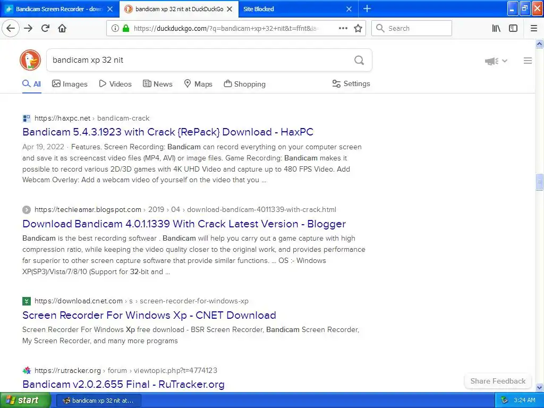Image resolution: width=544 pixels, height=408 pixels.
Task: Click the vertical scrollbar thumb
Action: pyautogui.click(x=539, y=182)
